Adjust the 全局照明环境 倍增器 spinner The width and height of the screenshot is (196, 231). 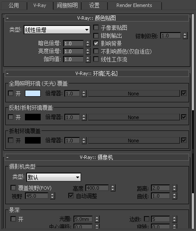84,94
